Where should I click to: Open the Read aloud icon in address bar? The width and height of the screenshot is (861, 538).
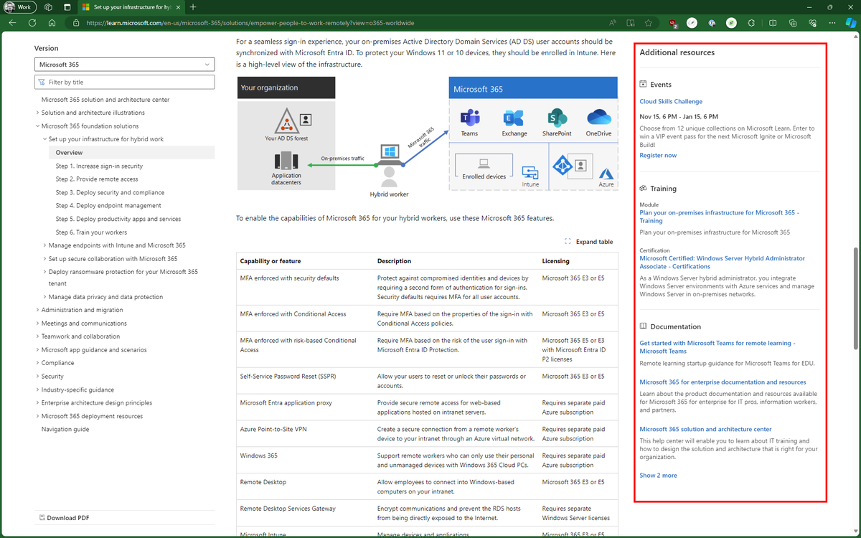pyautogui.click(x=612, y=22)
